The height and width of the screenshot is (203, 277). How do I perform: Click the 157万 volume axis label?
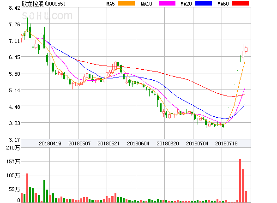pyautogui.click(x=13, y=161)
